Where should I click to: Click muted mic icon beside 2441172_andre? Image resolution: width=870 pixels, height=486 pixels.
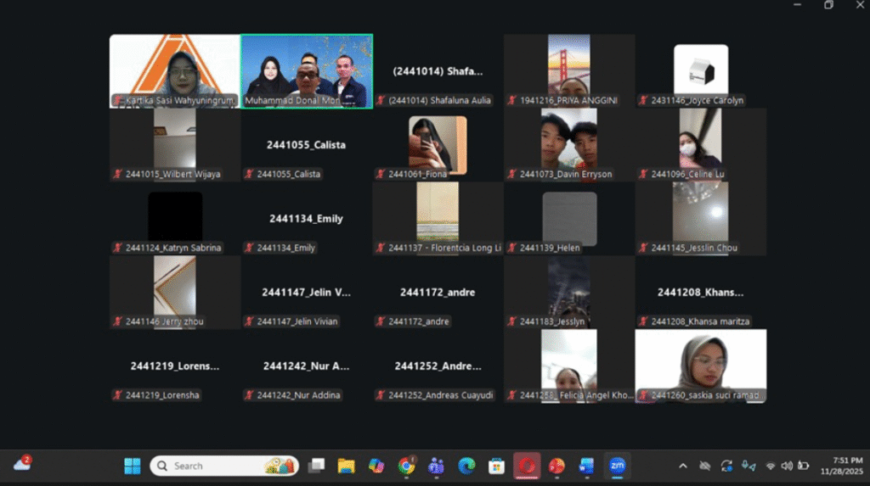tap(381, 321)
